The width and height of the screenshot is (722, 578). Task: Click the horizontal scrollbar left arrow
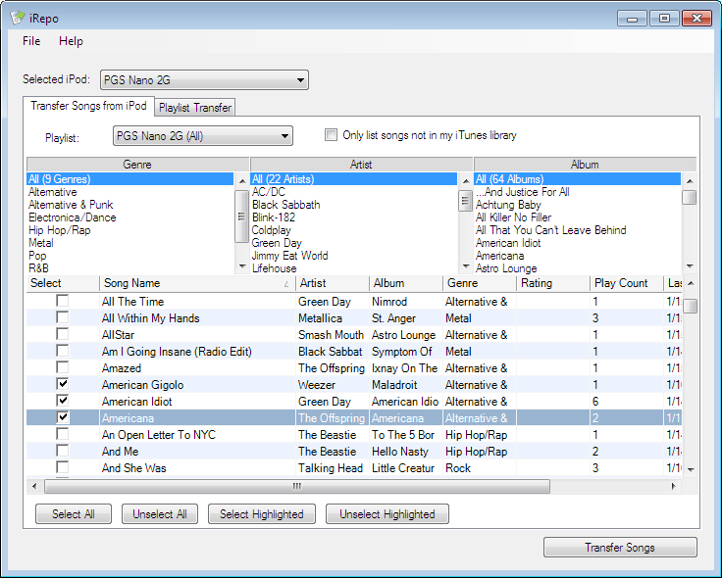click(34, 486)
